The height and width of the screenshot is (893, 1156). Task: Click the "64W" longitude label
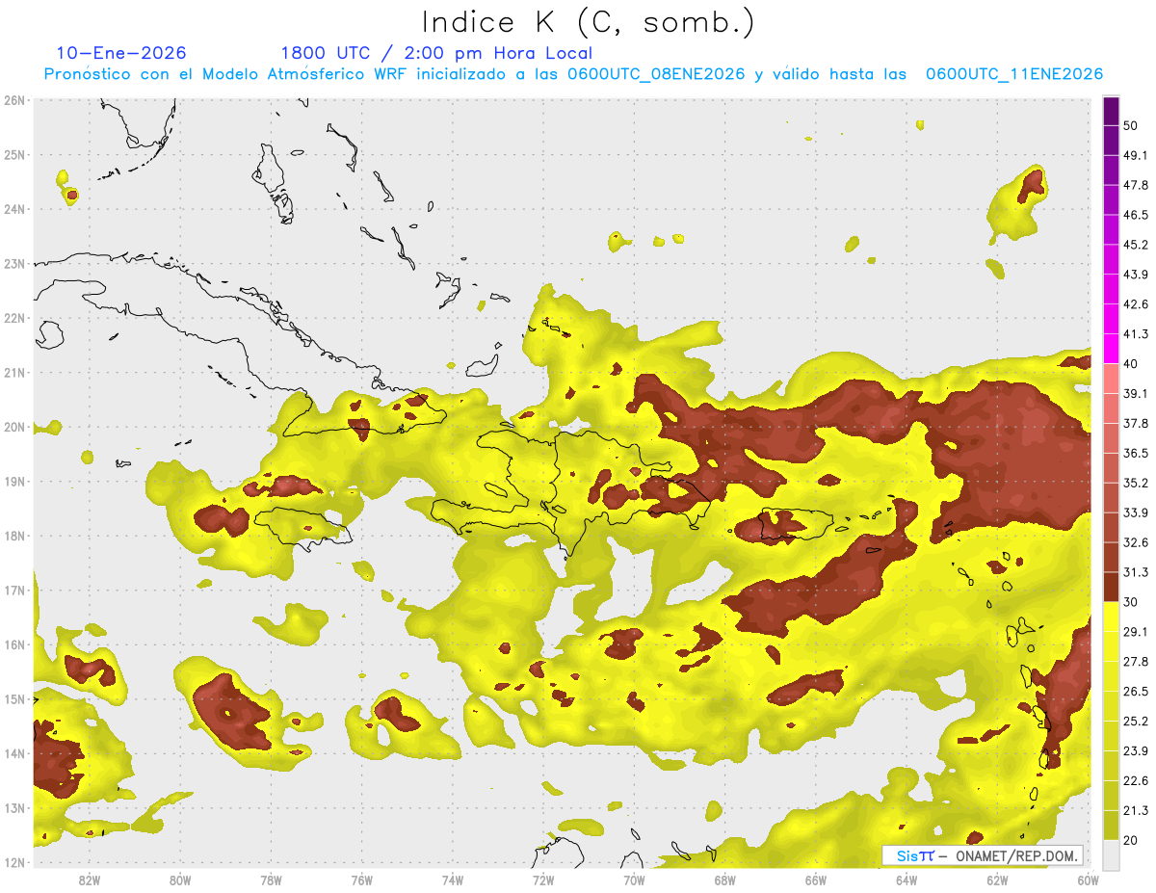(x=906, y=880)
